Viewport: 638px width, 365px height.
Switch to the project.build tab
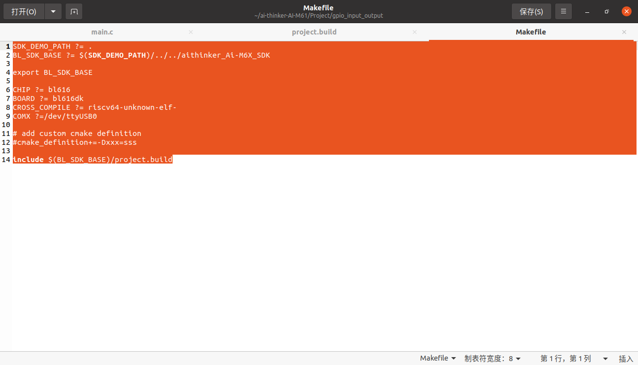coord(314,32)
